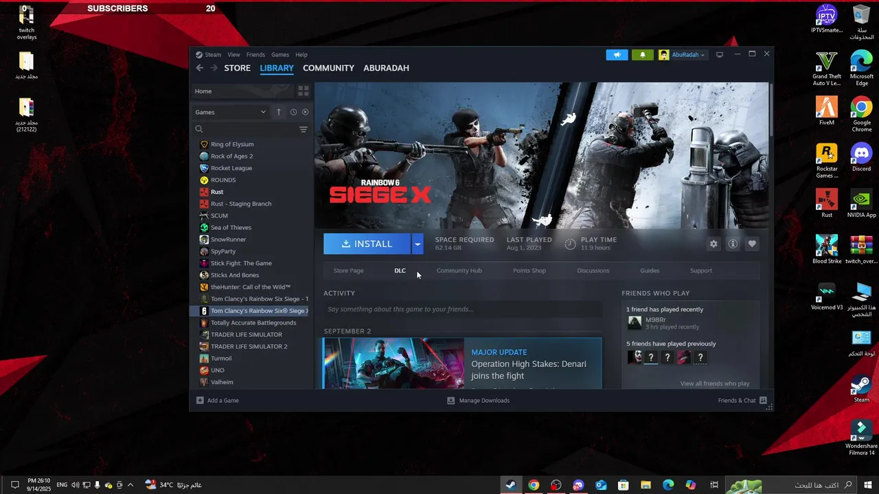The height and width of the screenshot is (494, 879).
Task: Open Manage Downloads
Action: [x=478, y=400]
